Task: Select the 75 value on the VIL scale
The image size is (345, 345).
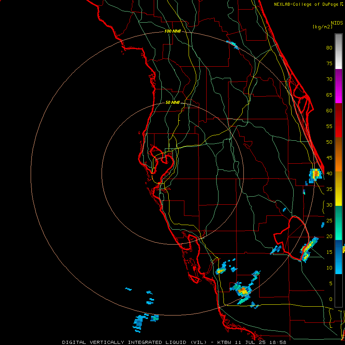Action: click(329, 64)
